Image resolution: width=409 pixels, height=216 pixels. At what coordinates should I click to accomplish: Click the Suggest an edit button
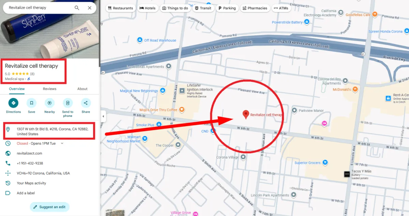coord(50,207)
